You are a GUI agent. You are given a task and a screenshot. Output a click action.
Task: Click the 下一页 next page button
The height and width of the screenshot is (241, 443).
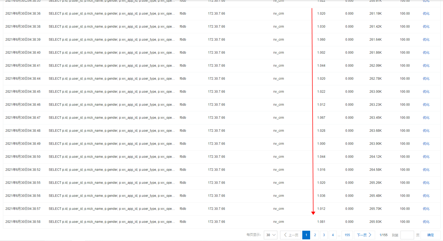(364, 235)
